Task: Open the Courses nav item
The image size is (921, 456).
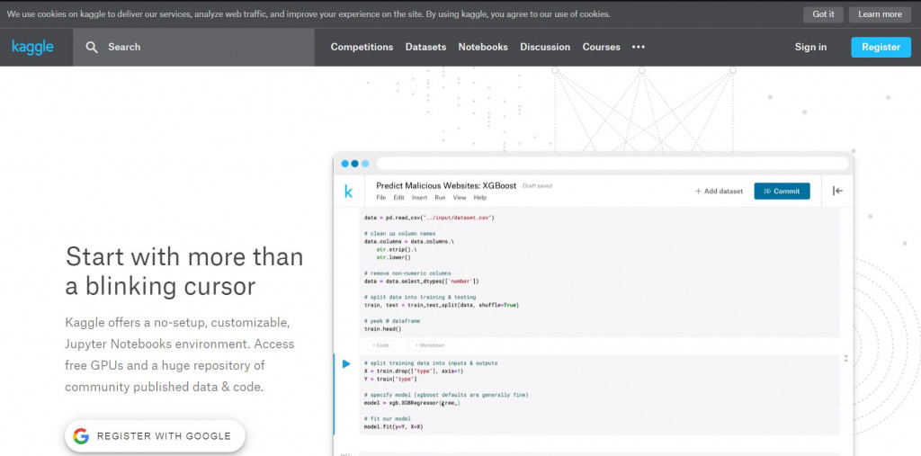Action: [602, 47]
